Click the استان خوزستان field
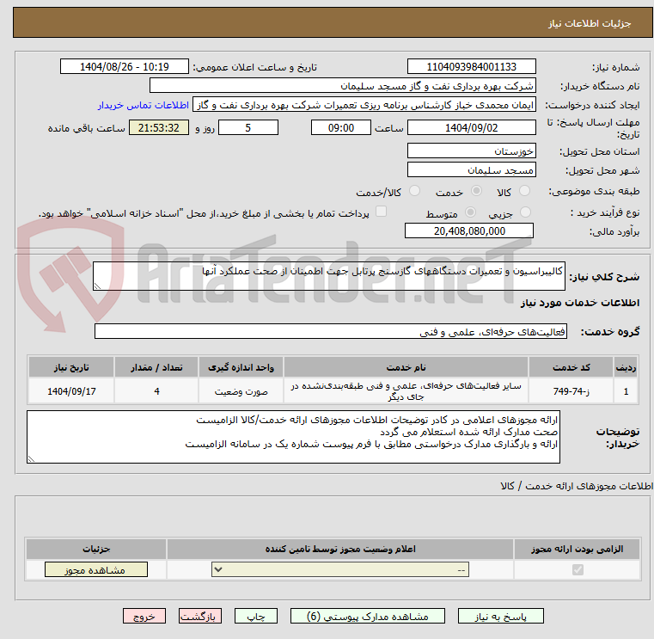Screen dimensions: 654x639 tap(471, 151)
